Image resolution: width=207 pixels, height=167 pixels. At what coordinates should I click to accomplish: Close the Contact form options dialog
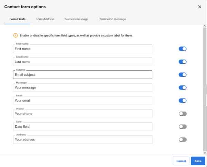199,7
